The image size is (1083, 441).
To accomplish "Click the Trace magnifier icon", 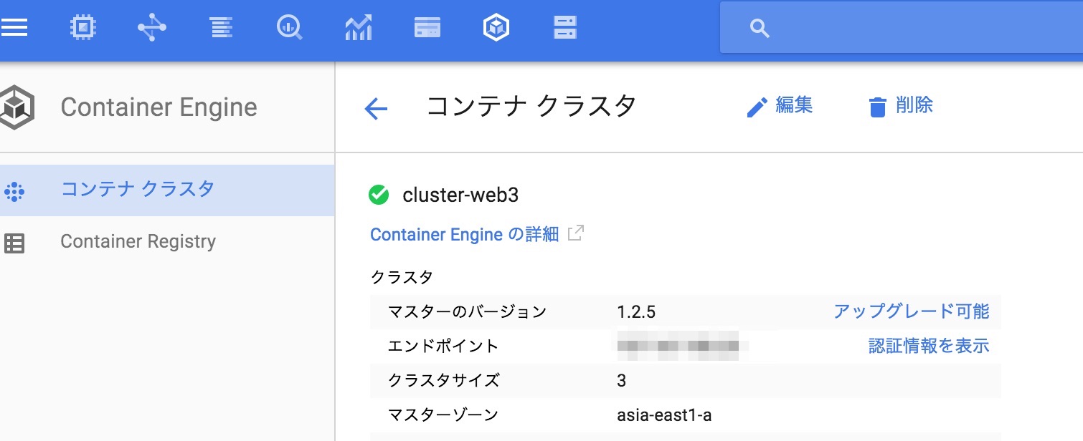I will [289, 26].
